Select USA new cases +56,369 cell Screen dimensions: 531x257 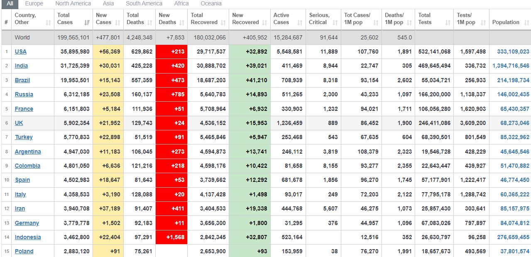(108, 51)
